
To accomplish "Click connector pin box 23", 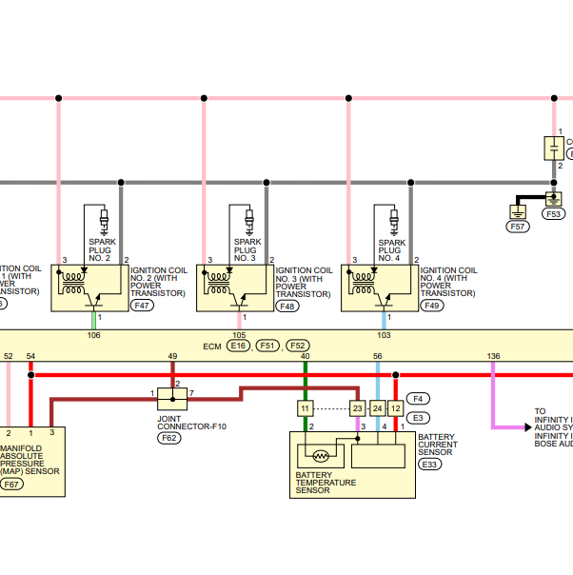I will click(358, 408).
